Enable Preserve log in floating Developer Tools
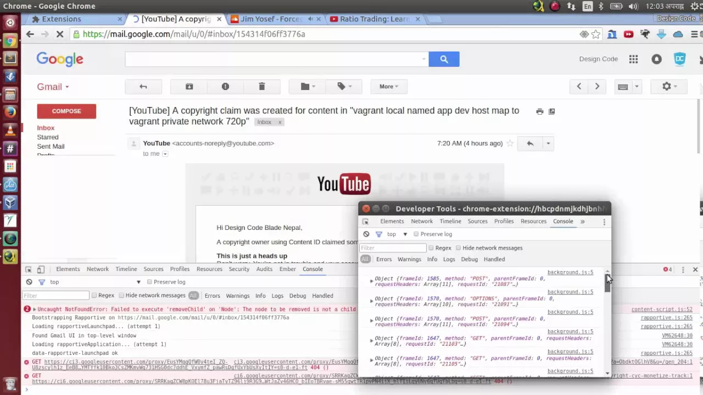The height and width of the screenshot is (395, 703). (x=416, y=234)
